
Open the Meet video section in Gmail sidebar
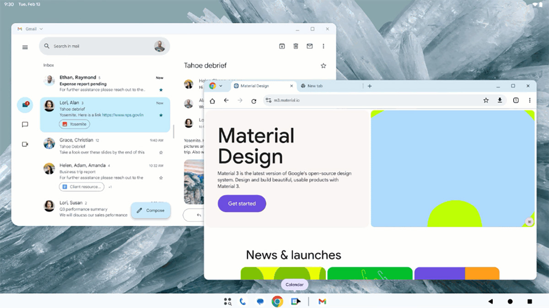click(x=25, y=144)
